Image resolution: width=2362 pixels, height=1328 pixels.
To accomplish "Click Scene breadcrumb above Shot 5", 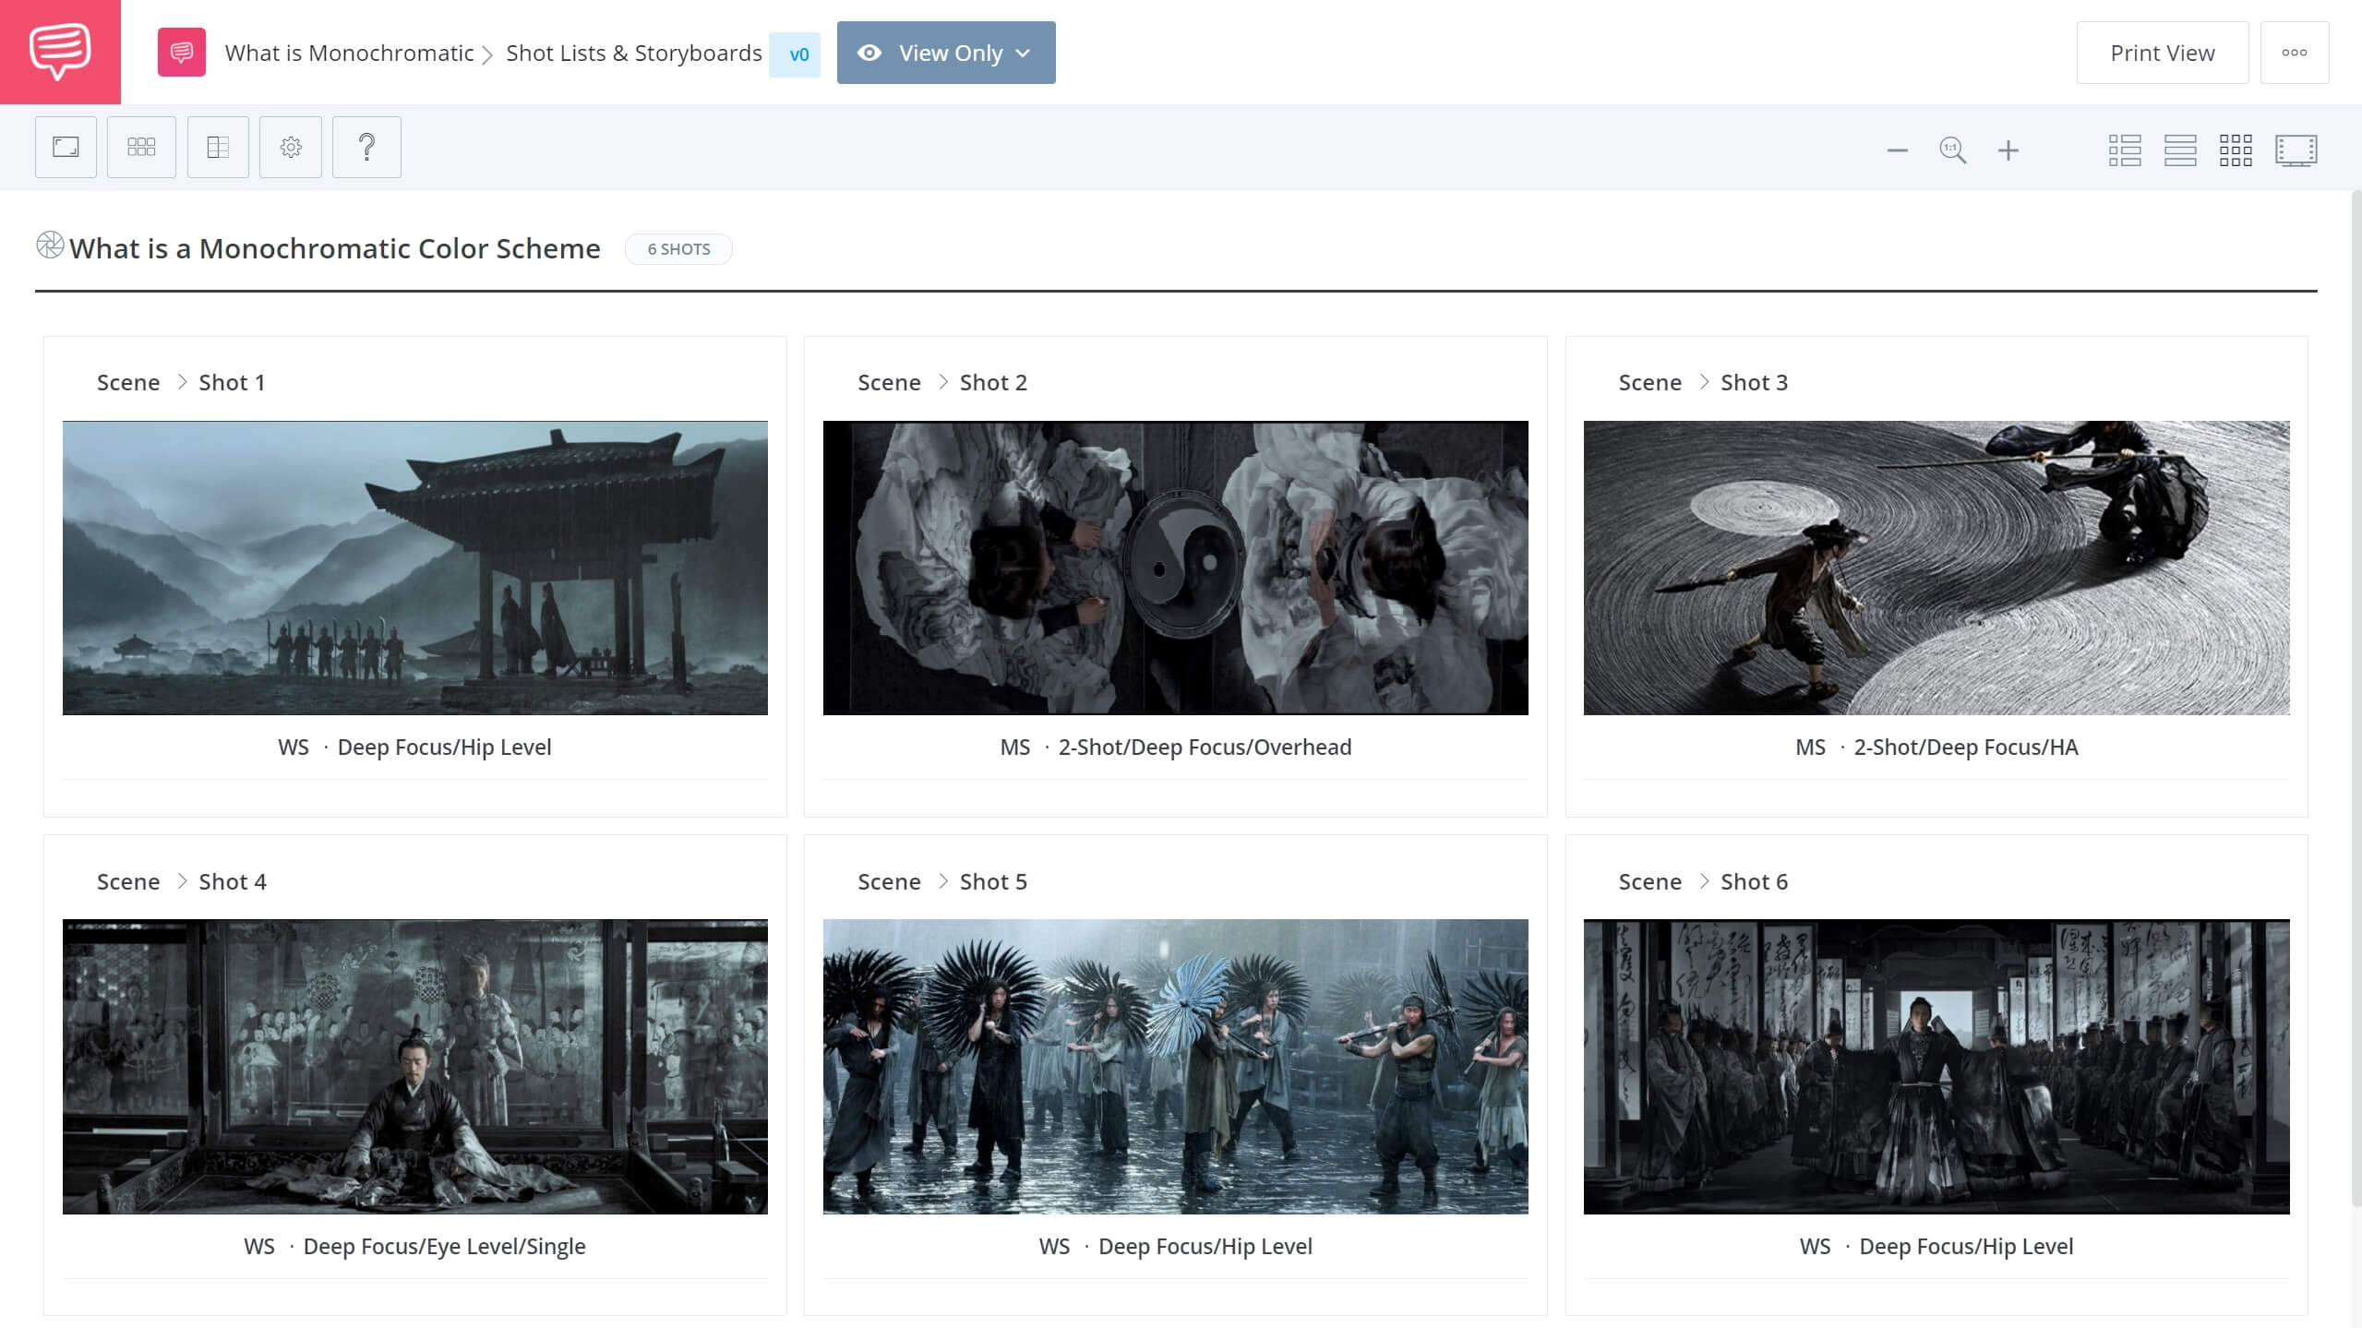I will click(889, 881).
